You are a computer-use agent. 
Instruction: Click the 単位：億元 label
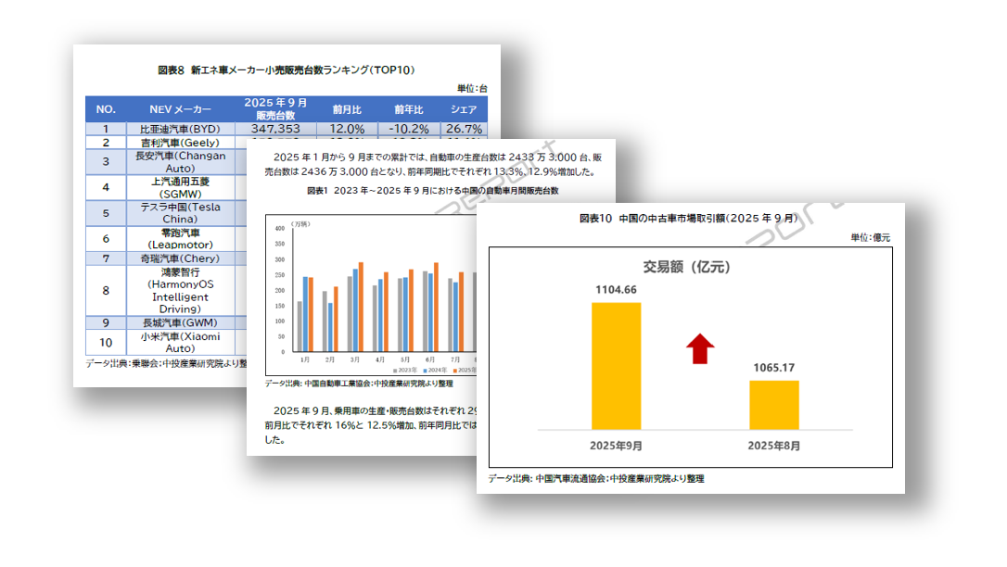pyautogui.click(x=871, y=235)
